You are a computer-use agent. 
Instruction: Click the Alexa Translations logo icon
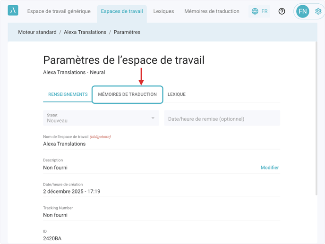pos(13,10)
